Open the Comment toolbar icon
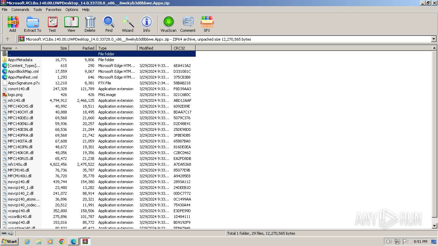This screenshot has height=246, width=438. (188, 24)
